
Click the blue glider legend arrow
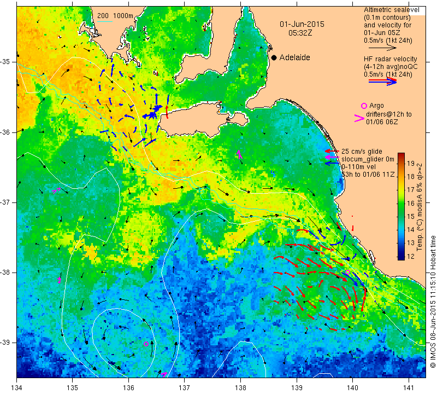coord(332,163)
